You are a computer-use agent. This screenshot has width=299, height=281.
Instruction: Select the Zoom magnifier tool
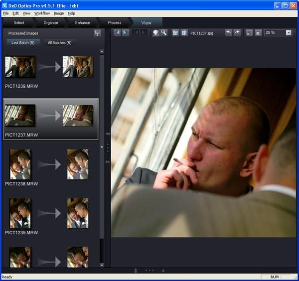tap(164, 33)
